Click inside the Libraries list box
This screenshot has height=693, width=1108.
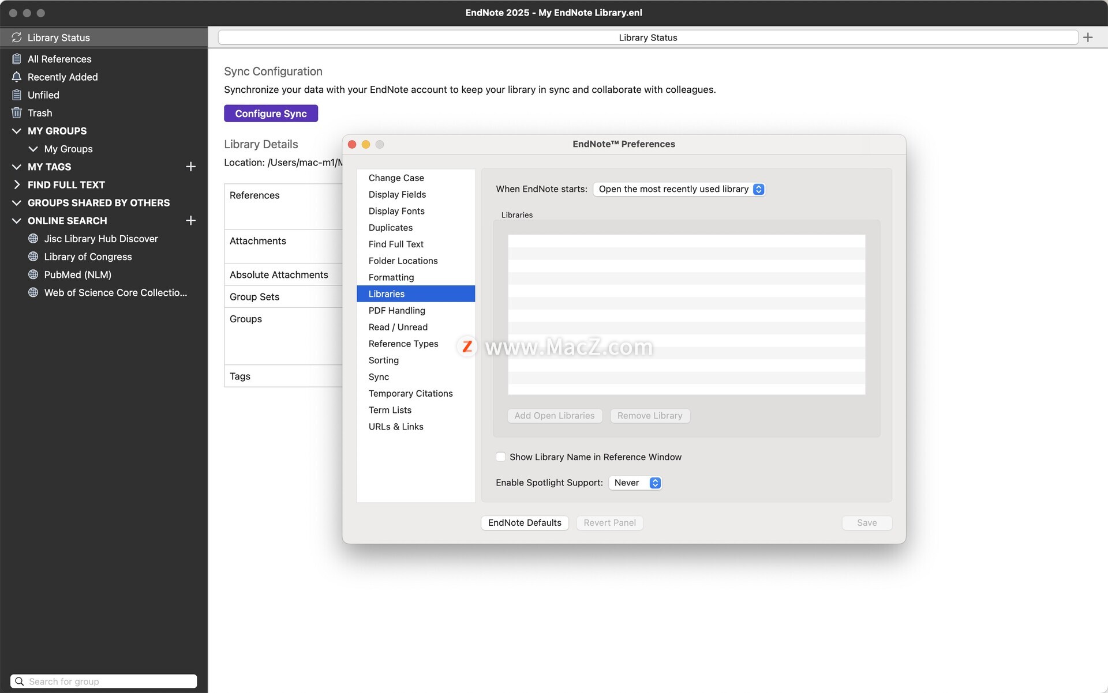(x=686, y=314)
